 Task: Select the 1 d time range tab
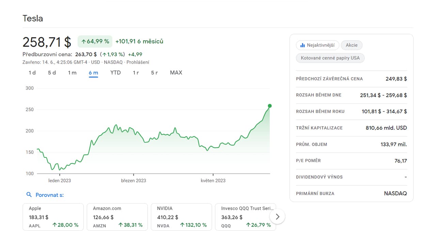32,72
